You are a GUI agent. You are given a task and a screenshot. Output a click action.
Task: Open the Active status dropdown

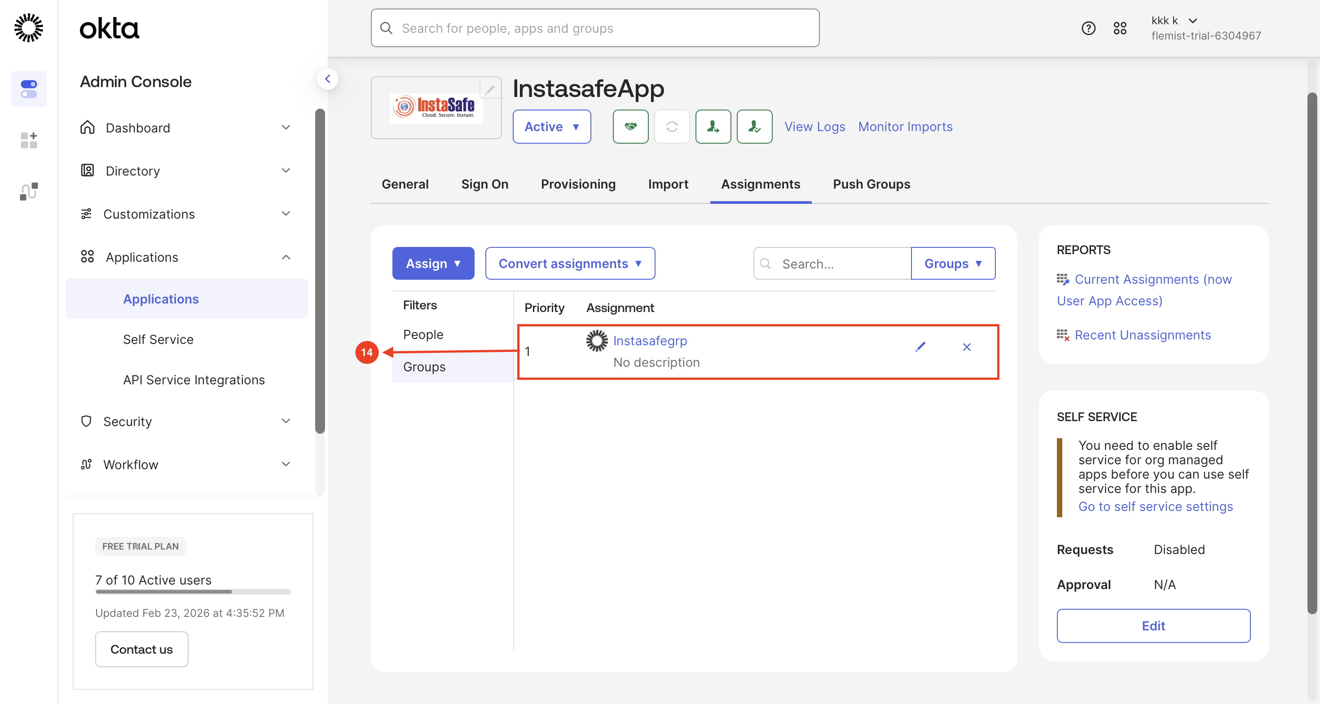551,127
